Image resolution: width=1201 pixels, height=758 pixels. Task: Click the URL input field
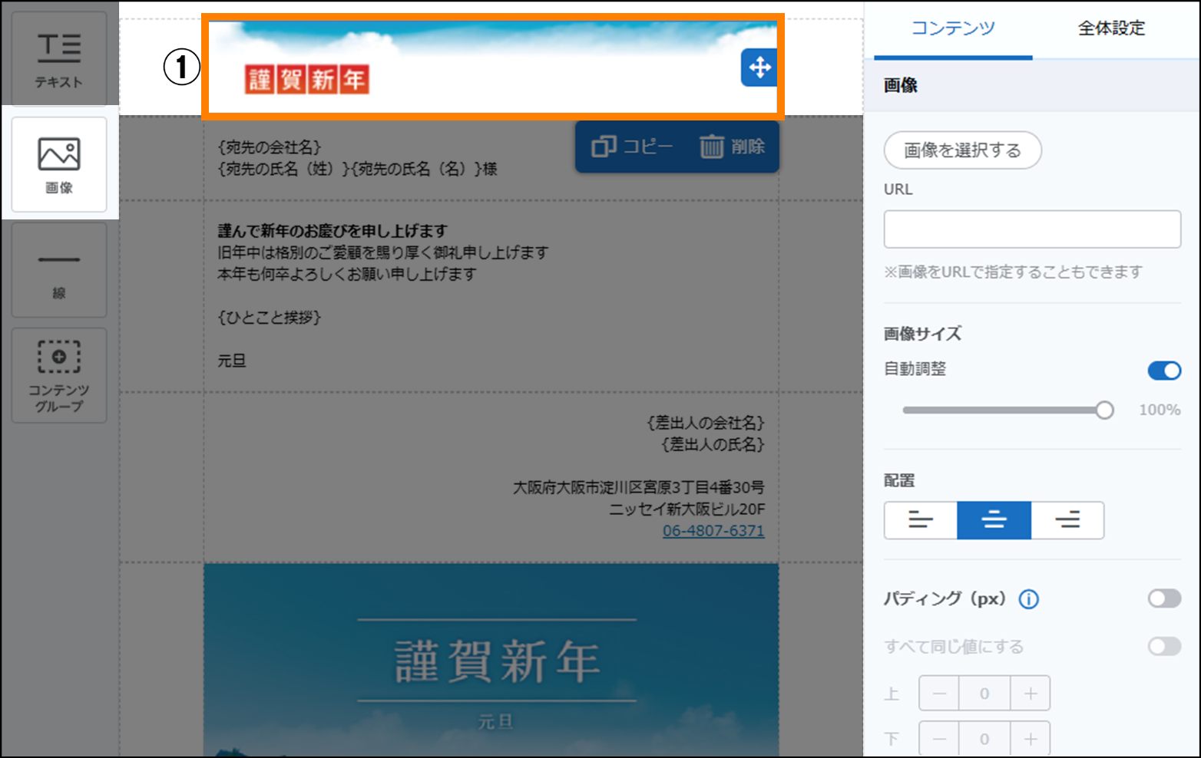click(x=1032, y=229)
